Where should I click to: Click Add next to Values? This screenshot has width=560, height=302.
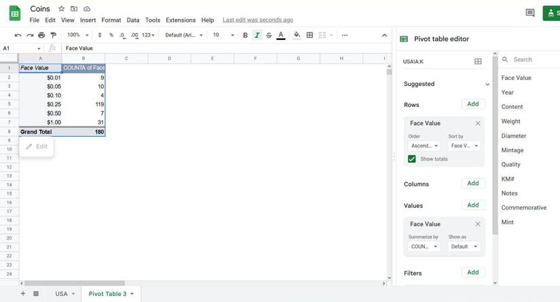(x=473, y=205)
